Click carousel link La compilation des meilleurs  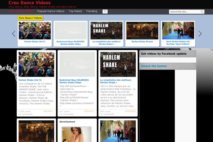click(x=106, y=43)
